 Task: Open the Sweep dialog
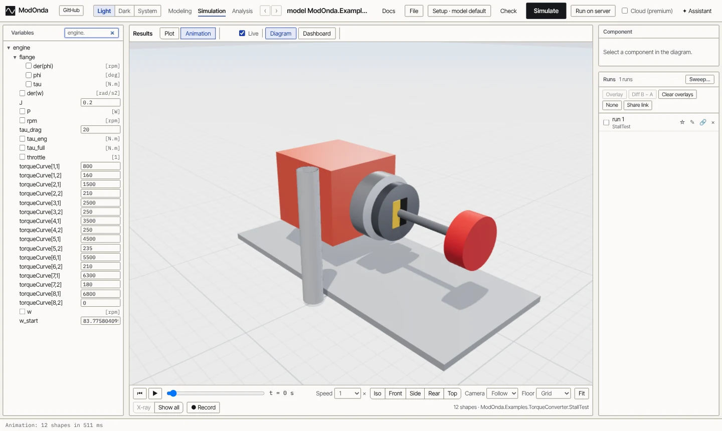click(x=699, y=79)
